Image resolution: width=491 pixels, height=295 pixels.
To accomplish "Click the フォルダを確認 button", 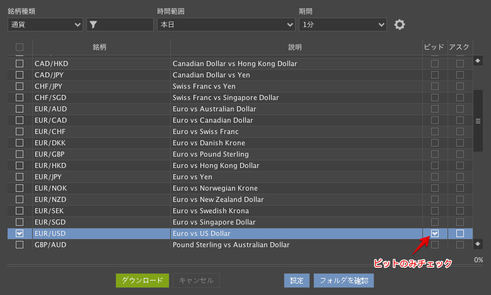I will coord(344,281).
